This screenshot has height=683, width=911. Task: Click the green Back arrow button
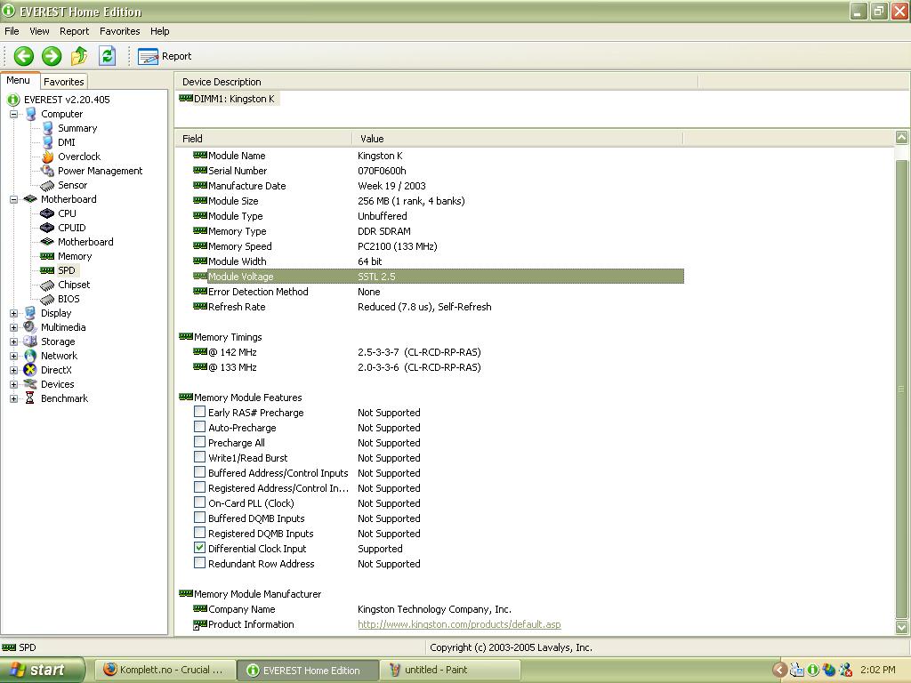coord(24,56)
